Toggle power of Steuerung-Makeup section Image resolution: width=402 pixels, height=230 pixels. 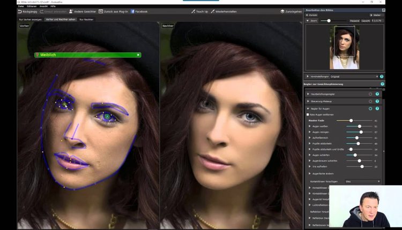tap(370, 101)
